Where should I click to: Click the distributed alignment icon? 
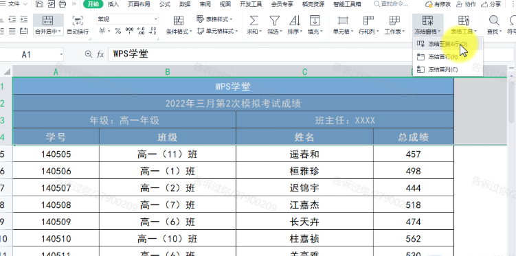pos(23,31)
